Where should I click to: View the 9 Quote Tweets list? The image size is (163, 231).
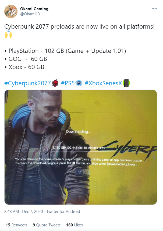click(x=47, y=225)
